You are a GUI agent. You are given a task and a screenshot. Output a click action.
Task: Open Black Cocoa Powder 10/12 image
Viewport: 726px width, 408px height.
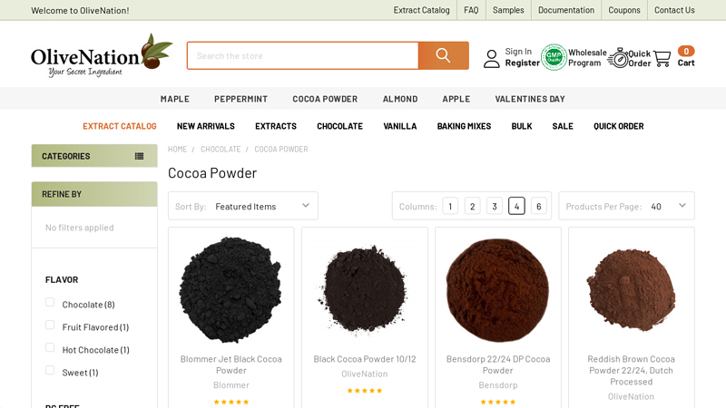coord(365,290)
